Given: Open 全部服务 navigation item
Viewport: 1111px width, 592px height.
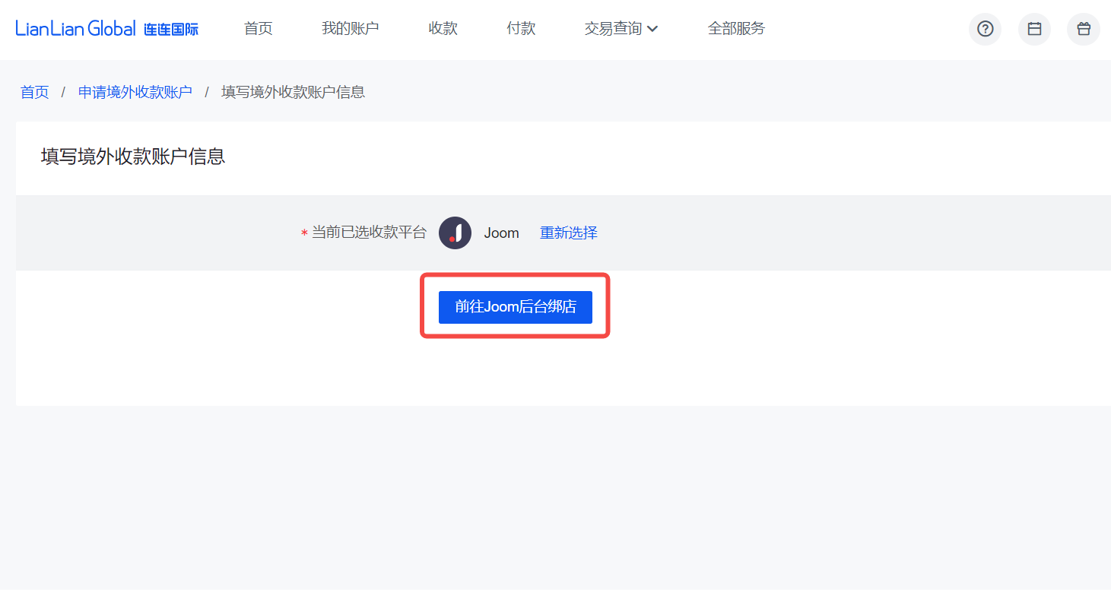Looking at the screenshot, I should coord(737,29).
